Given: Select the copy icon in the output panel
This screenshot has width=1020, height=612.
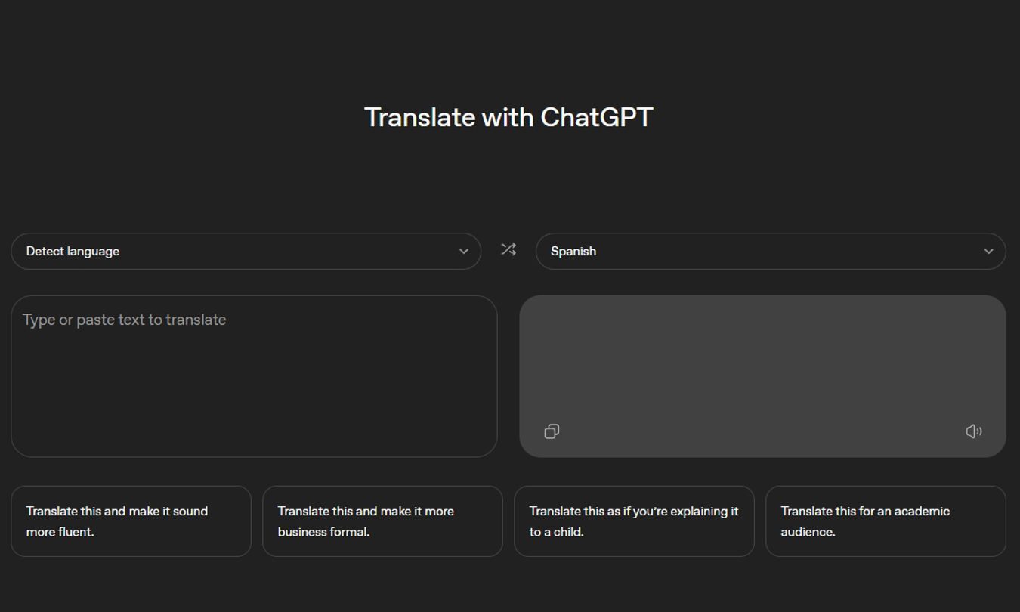Looking at the screenshot, I should coord(552,431).
